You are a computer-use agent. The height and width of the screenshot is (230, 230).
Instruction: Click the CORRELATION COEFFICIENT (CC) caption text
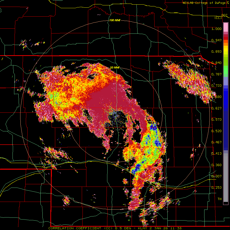[80, 228]
